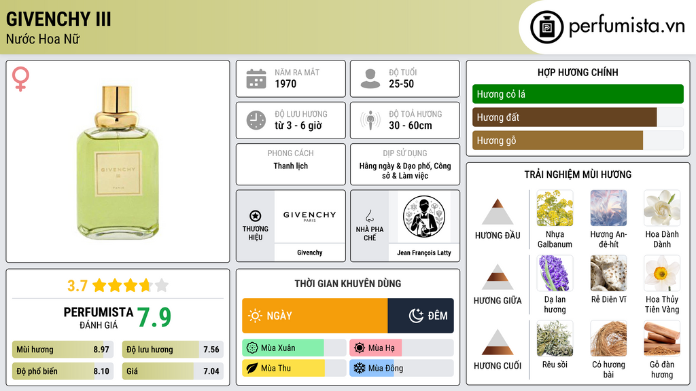Click the sillage icon beside Độ toả hương
Viewport: 696px width, 391px height.
[x=370, y=120]
